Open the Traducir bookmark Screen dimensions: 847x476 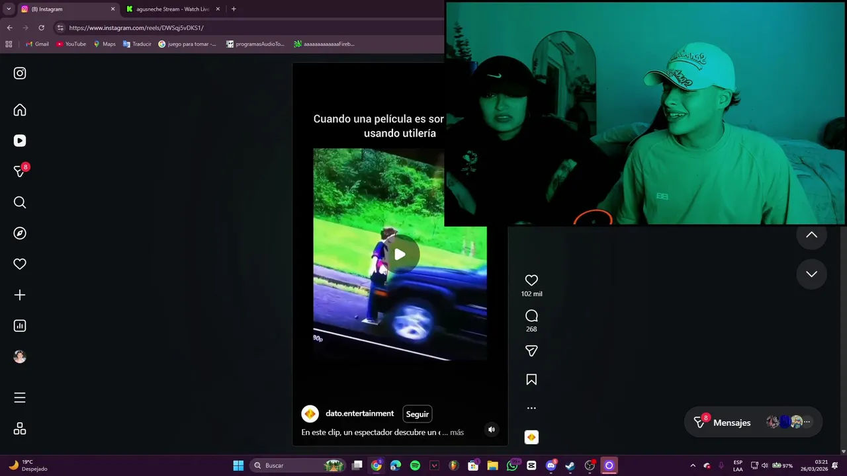137,44
